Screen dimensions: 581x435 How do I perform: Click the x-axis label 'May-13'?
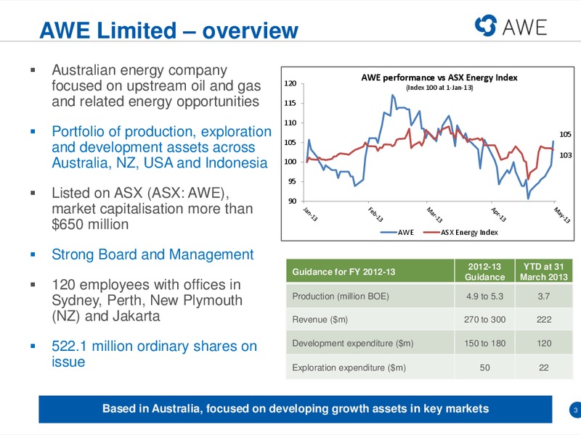(x=562, y=215)
